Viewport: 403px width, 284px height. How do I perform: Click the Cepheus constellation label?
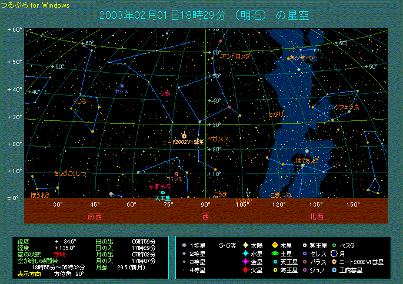(345, 107)
